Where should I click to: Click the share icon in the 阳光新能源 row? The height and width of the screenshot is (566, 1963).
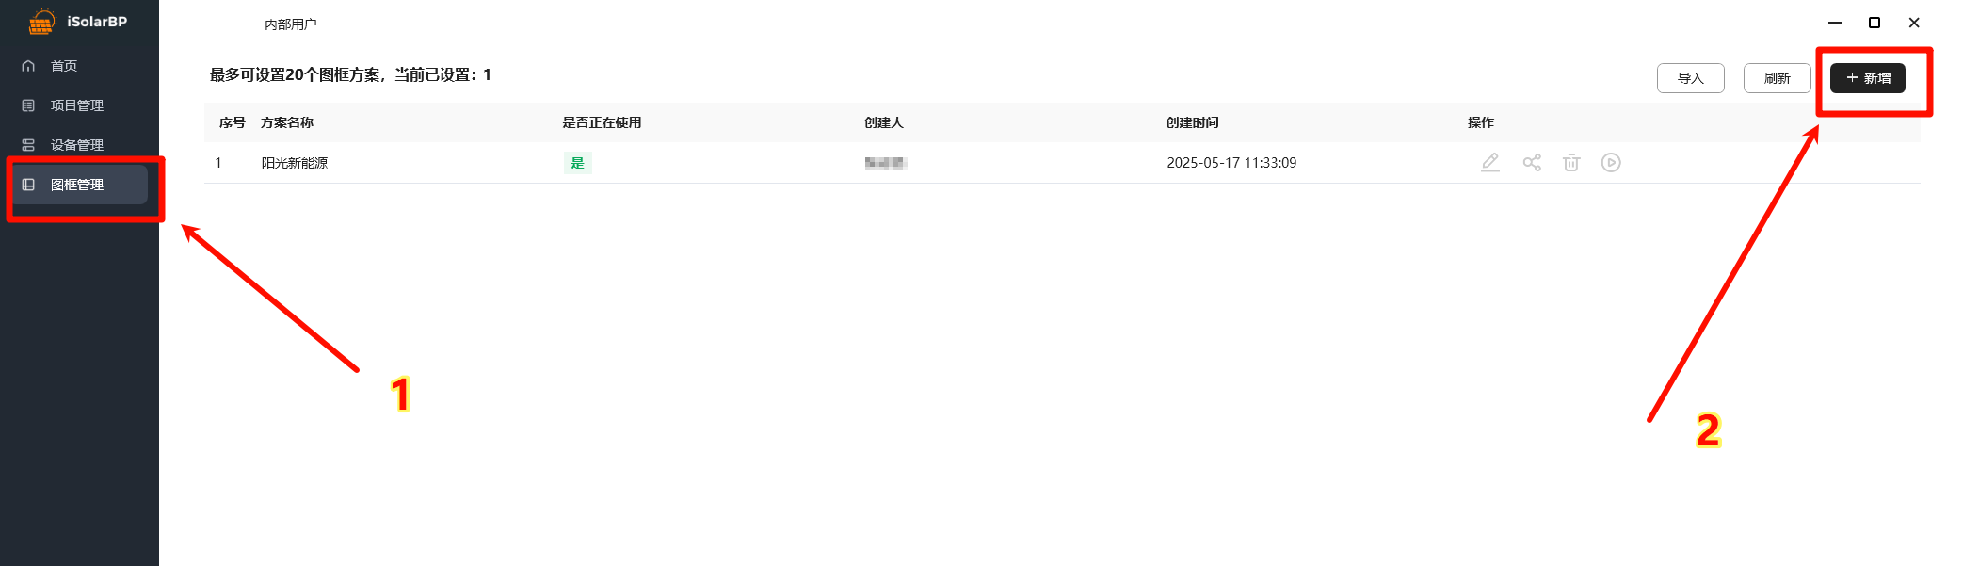pyautogui.click(x=1532, y=163)
